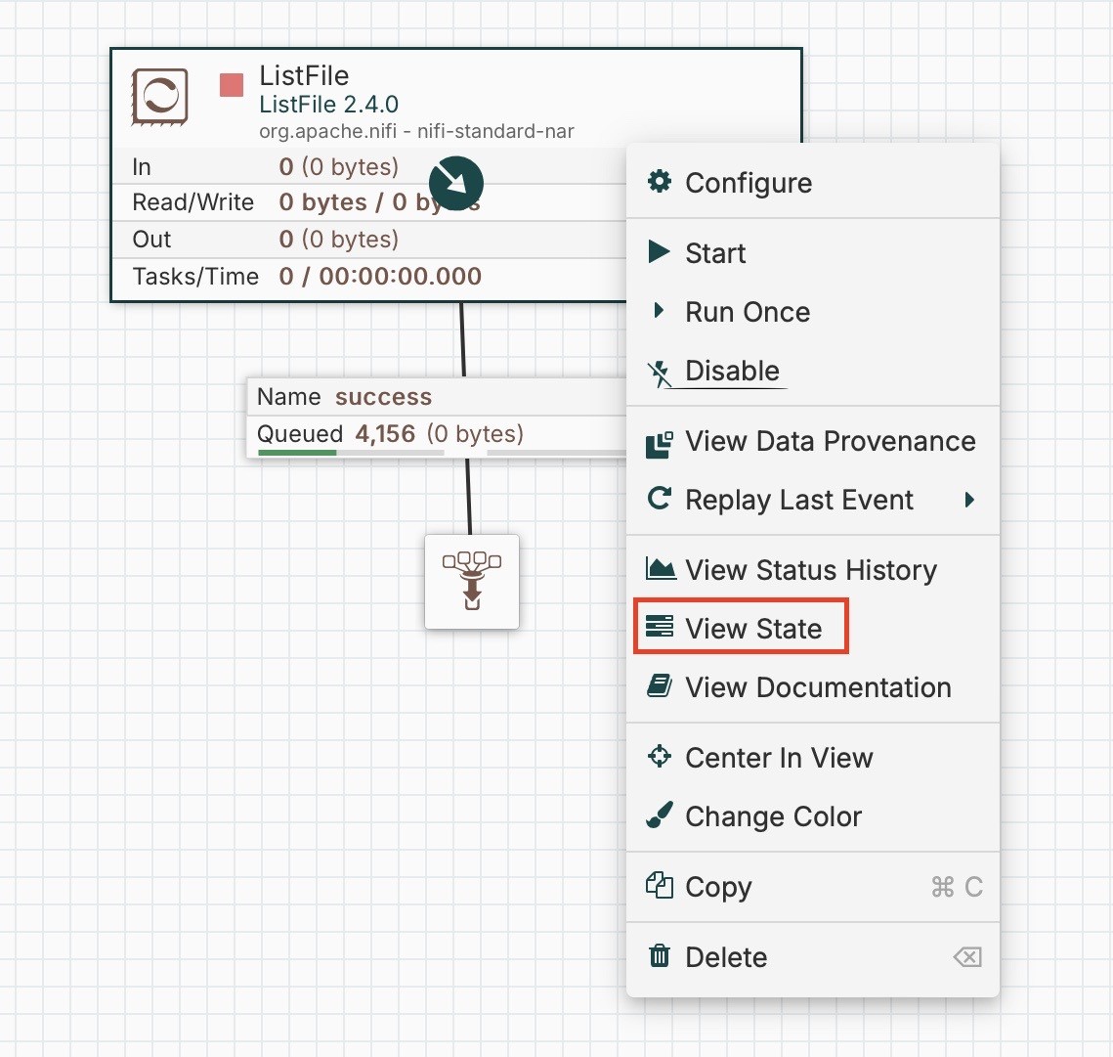Click the Replay circular arrow icon
The image size is (1113, 1057).
pyautogui.click(x=660, y=498)
